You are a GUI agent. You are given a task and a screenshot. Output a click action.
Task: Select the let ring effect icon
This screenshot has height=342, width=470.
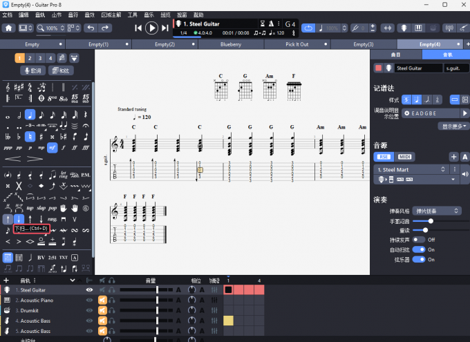coord(64,175)
